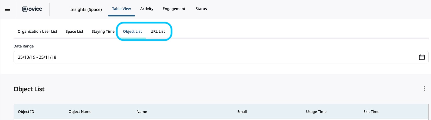Click the Object Name column header

[x=80, y=112]
